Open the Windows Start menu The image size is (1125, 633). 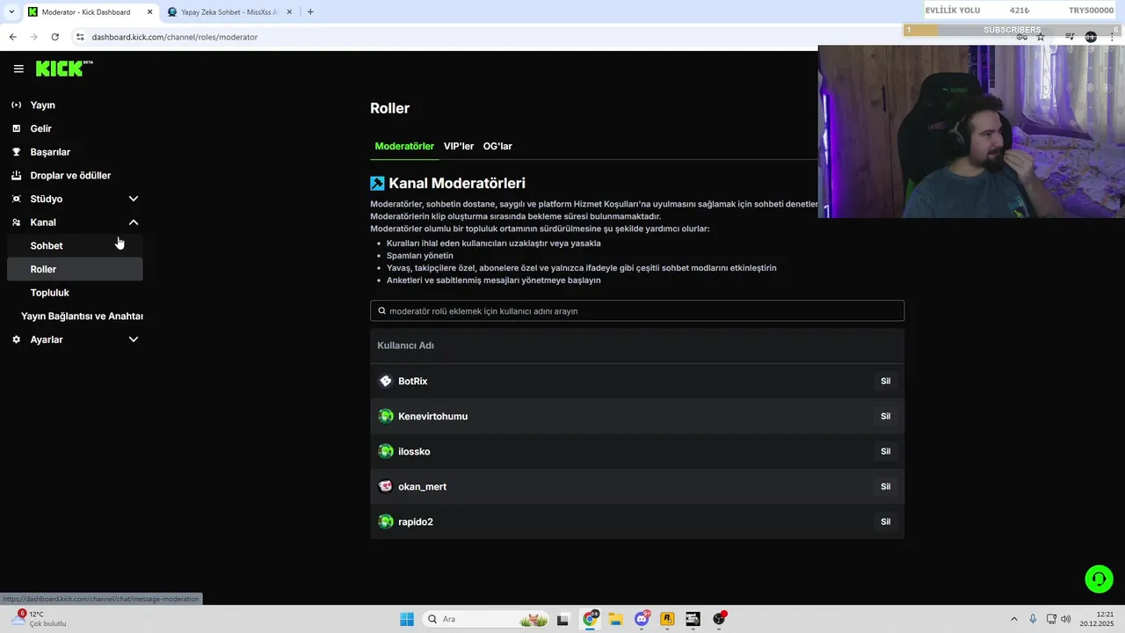coord(407,619)
